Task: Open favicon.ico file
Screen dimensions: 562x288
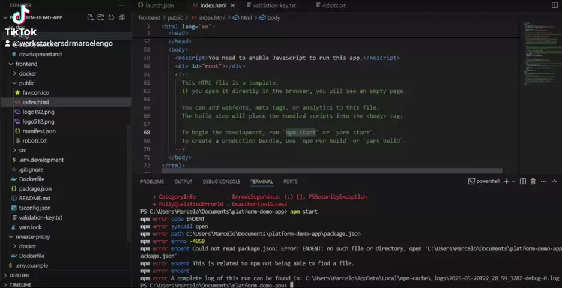Action: (35, 93)
